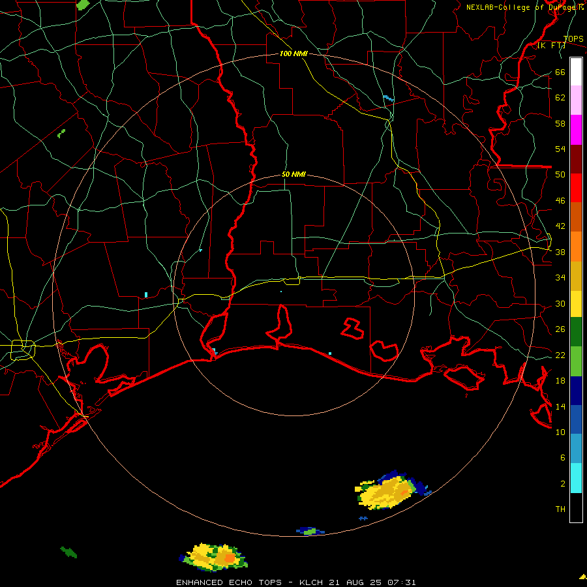
Task: Click the light orange legend swatch
Action: pos(576,247)
